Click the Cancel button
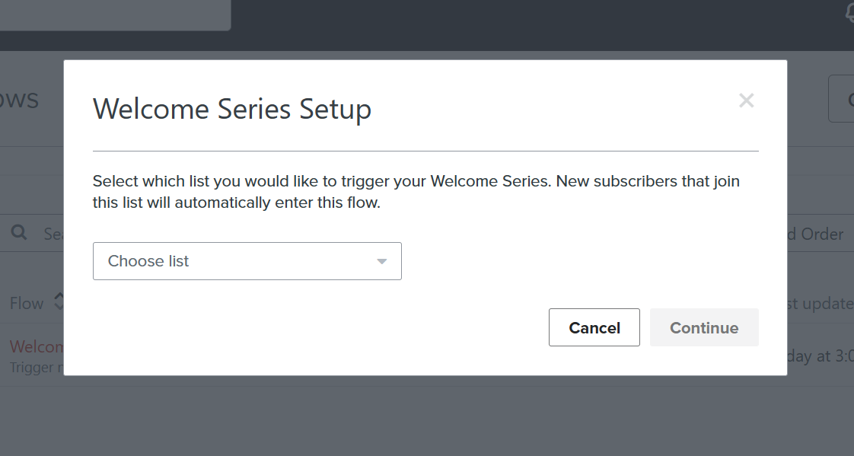The image size is (854, 456). [x=594, y=327]
